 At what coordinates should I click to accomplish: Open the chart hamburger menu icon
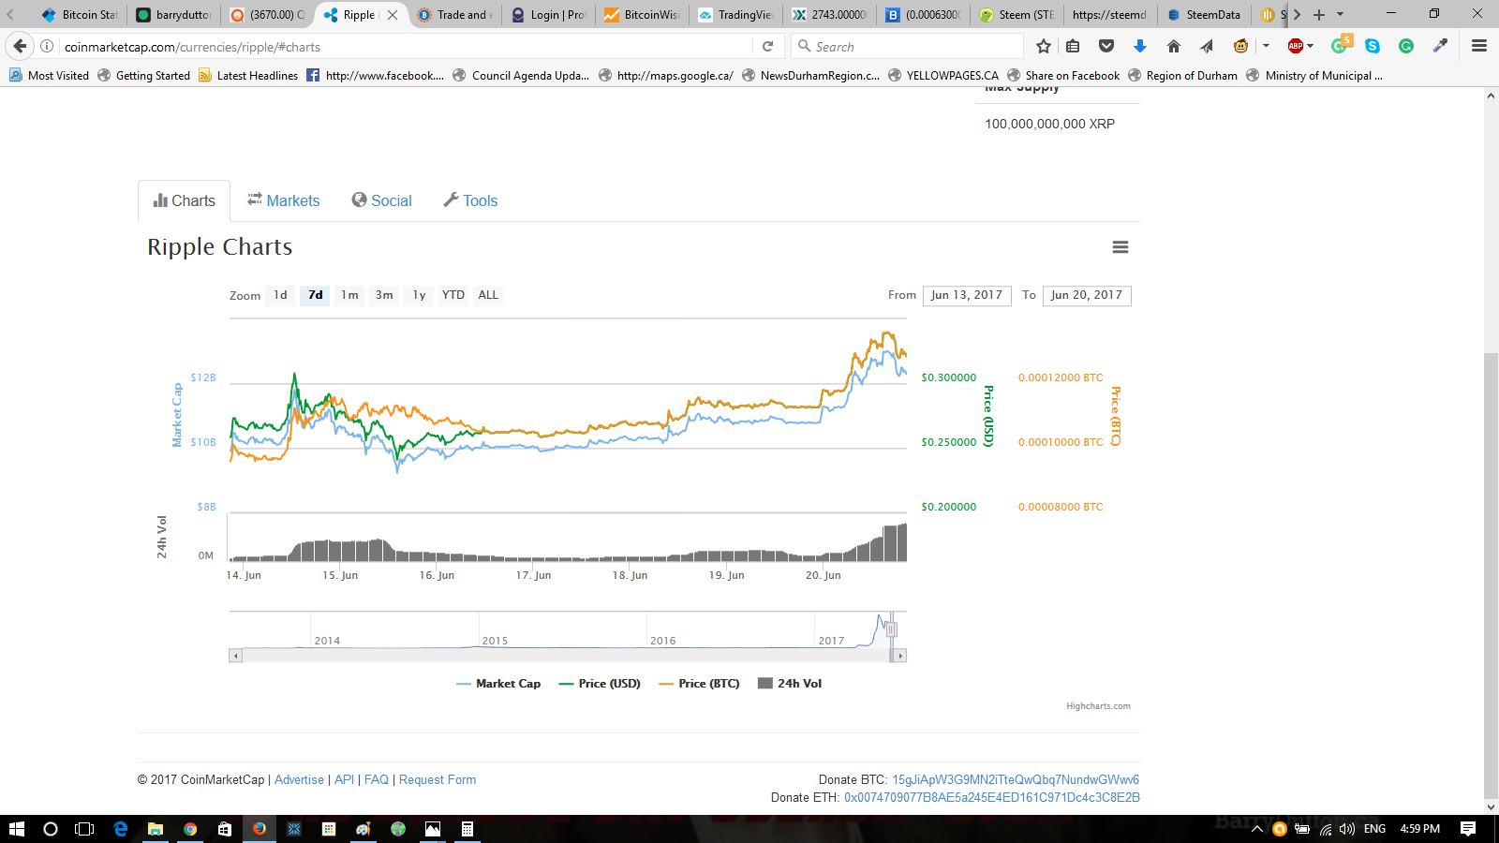click(x=1120, y=247)
